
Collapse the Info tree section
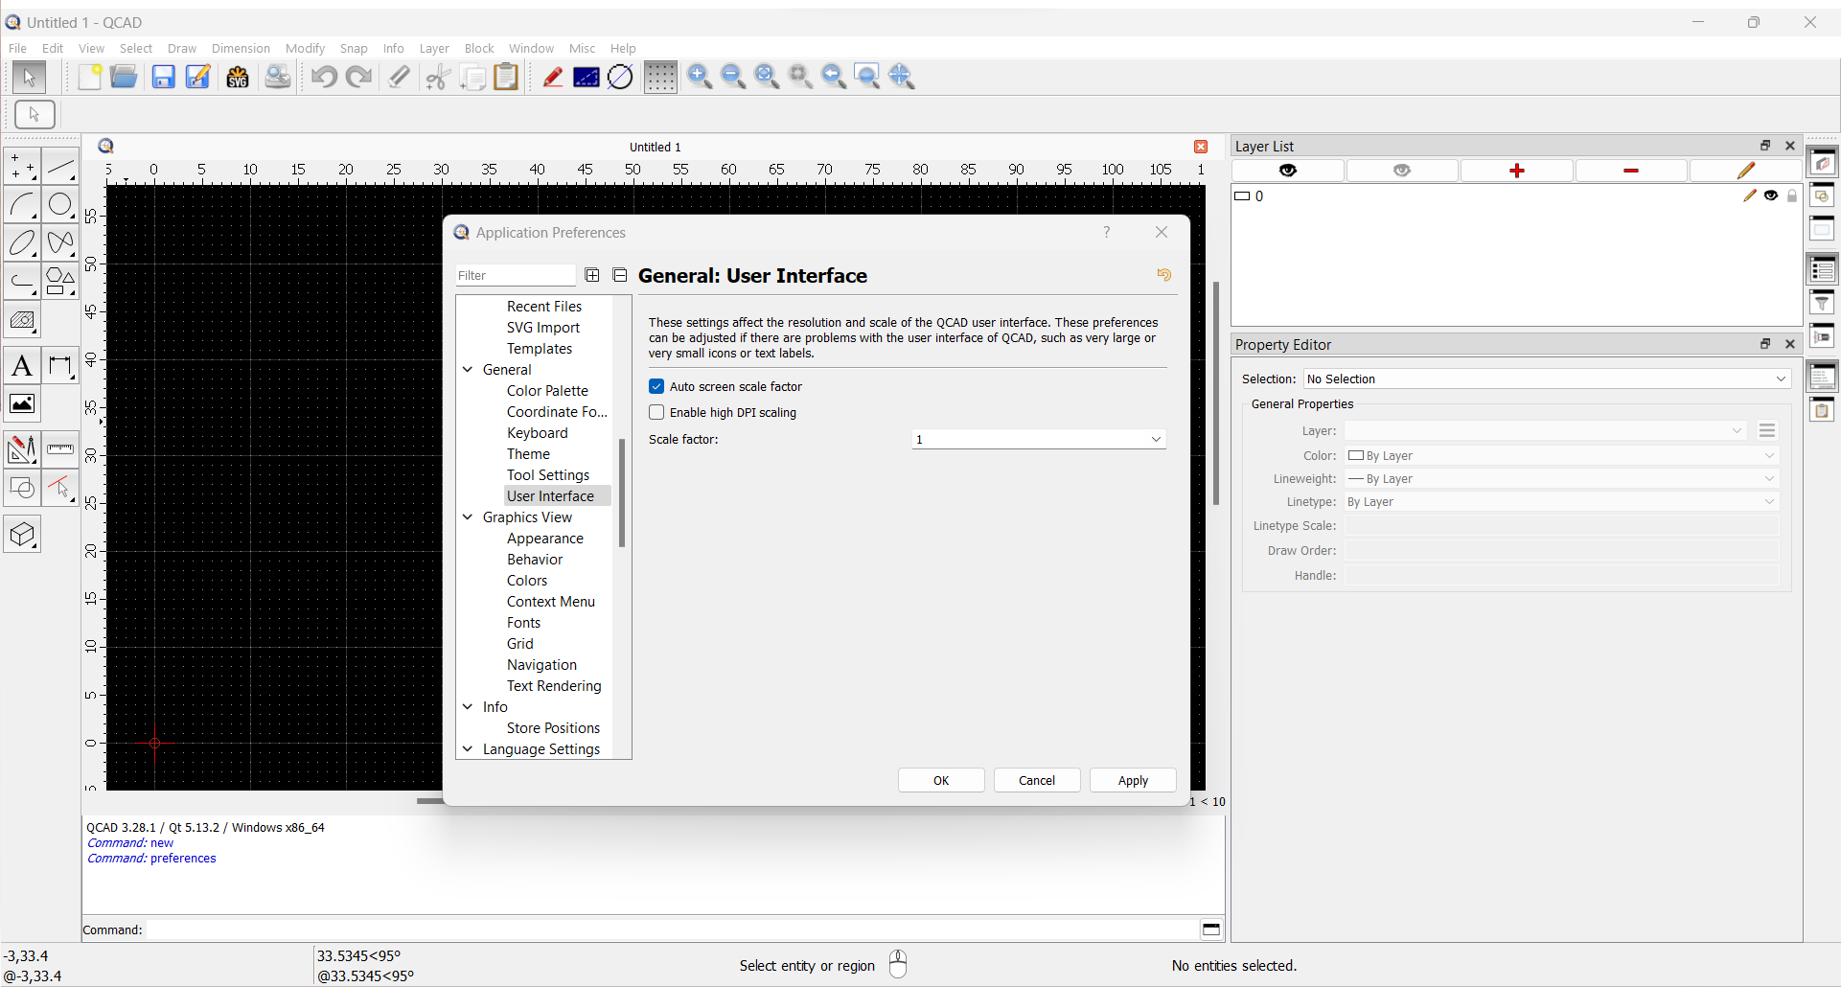tap(468, 707)
